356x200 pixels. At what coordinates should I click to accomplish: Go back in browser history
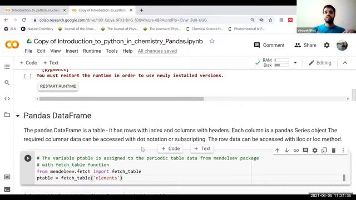6,20
